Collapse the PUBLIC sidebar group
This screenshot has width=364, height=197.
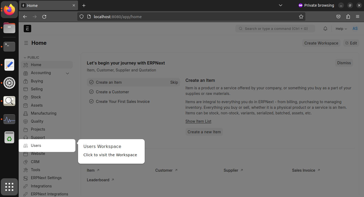(x=31, y=58)
